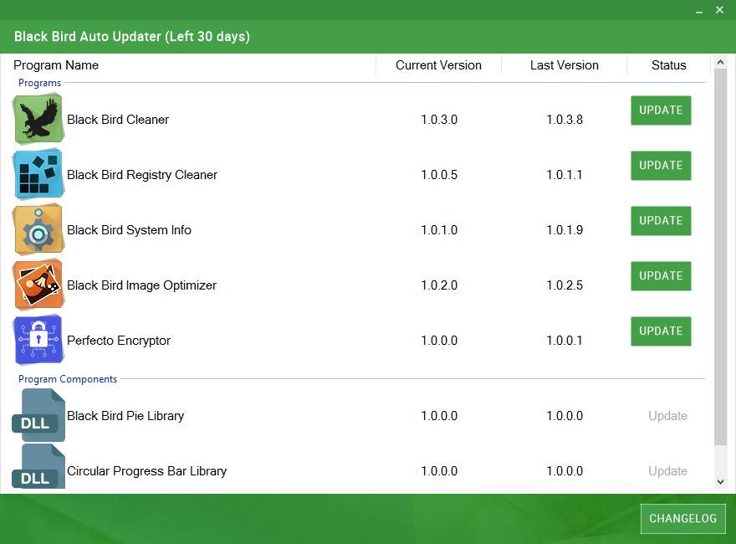Click the Black Bird Image Optimizer icon
Image resolution: width=736 pixels, height=544 pixels.
tap(38, 285)
